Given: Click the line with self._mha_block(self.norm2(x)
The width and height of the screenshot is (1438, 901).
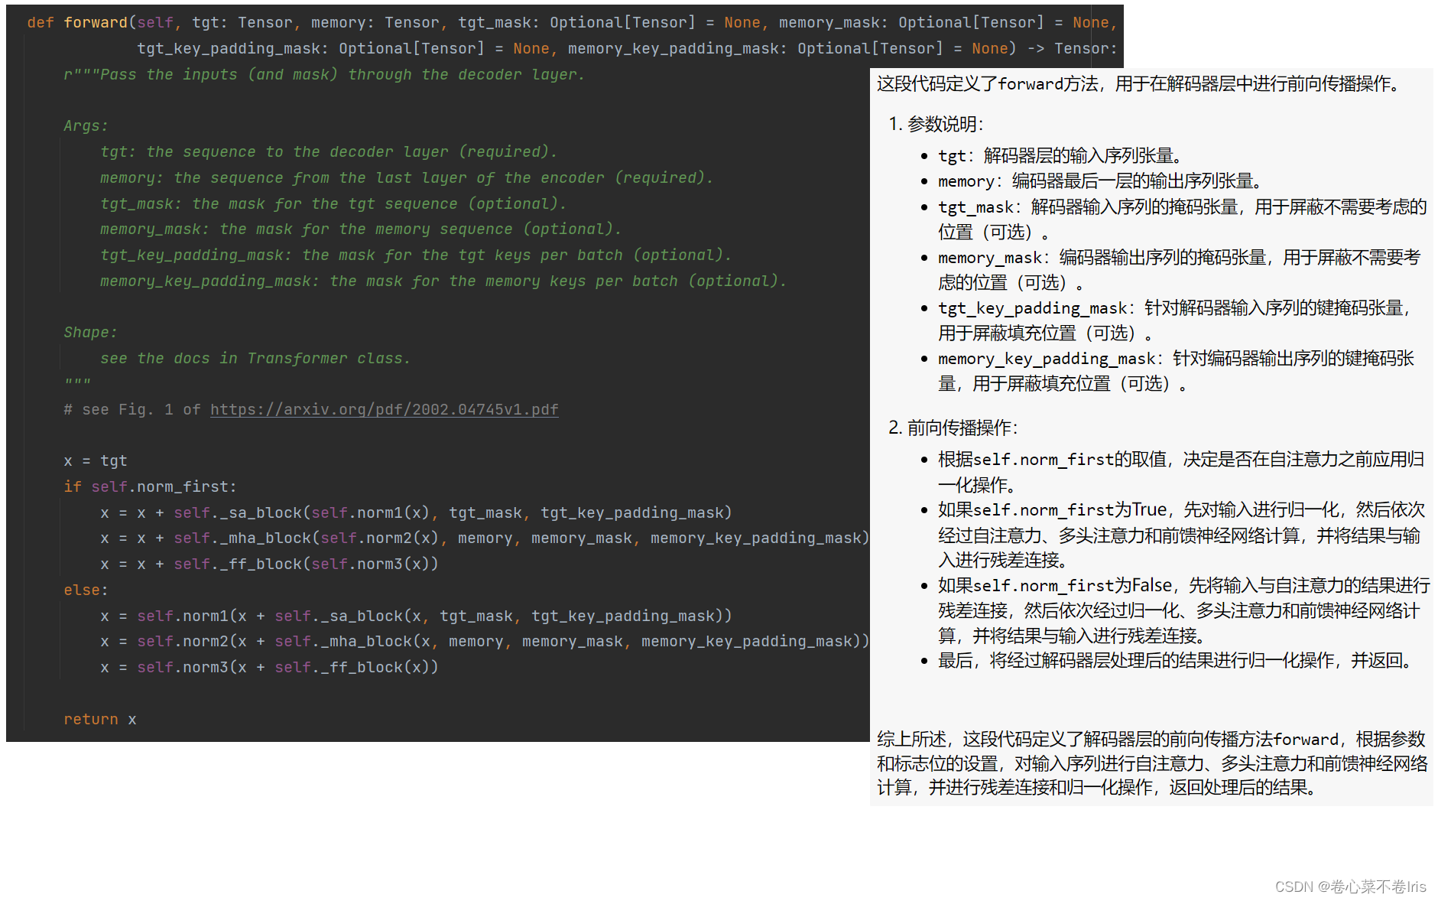Looking at the screenshot, I should pos(485,538).
